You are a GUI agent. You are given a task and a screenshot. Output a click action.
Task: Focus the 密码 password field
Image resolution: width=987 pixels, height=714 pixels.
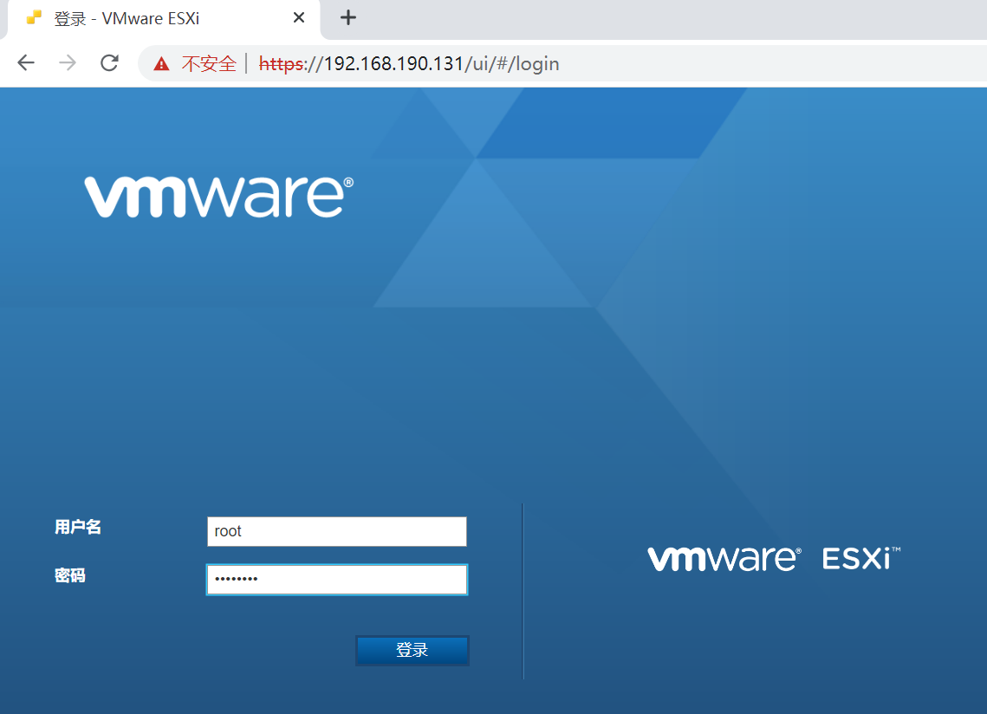[337, 580]
